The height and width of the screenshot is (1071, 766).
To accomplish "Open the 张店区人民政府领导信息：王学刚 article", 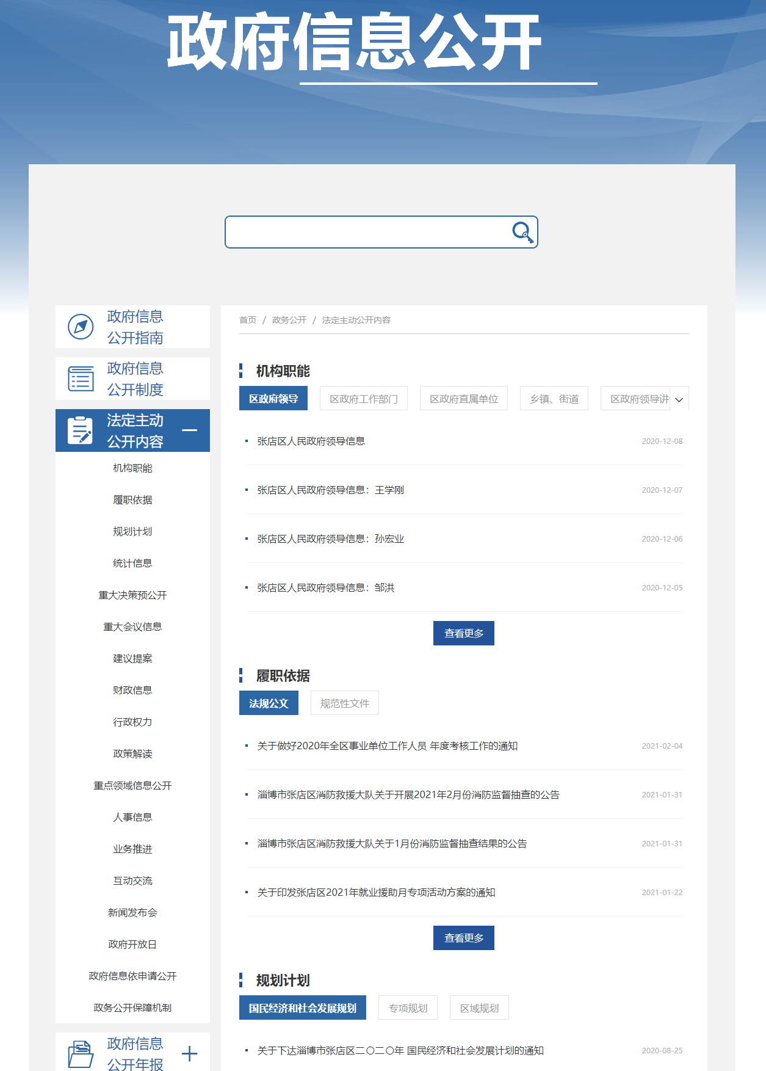I will coord(330,490).
